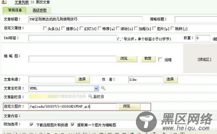Click the 文章来源 input field
The width and height of the screenshot is (217, 134).
point(52,80)
